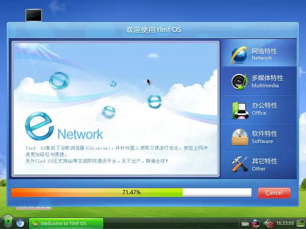Click the taskbar clock showing 16:33:00
This screenshot has height=229, width=306.
[285, 223]
